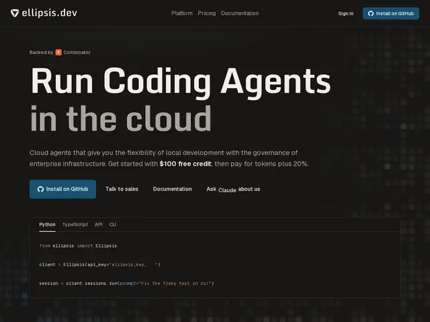Click the '$100 free credit' text
Screen dimensions: 430x322
(x=185, y=164)
